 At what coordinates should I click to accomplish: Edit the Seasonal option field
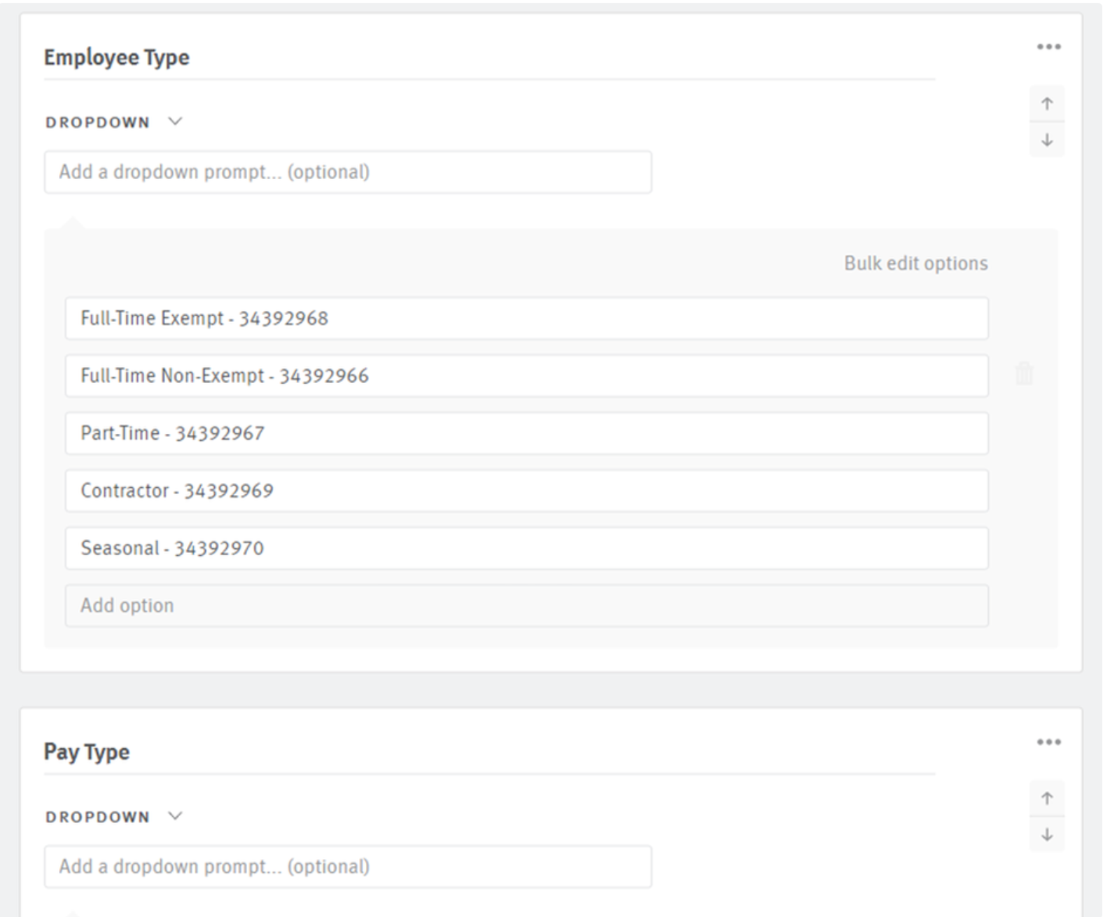coord(526,548)
